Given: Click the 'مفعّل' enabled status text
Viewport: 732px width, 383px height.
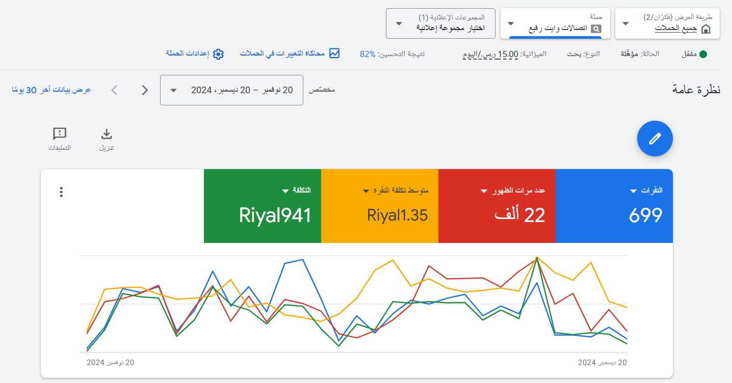Looking at the screenshot, I should point(688,54).
